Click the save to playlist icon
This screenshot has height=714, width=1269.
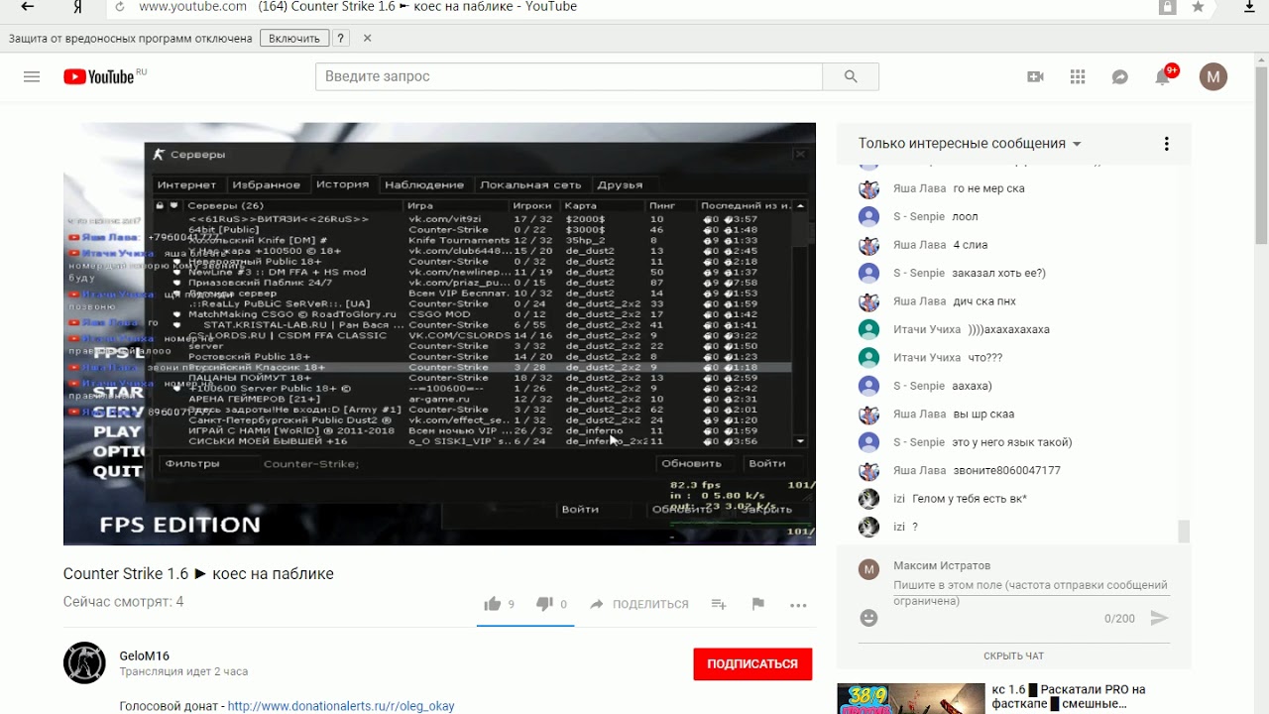(719, 604)
